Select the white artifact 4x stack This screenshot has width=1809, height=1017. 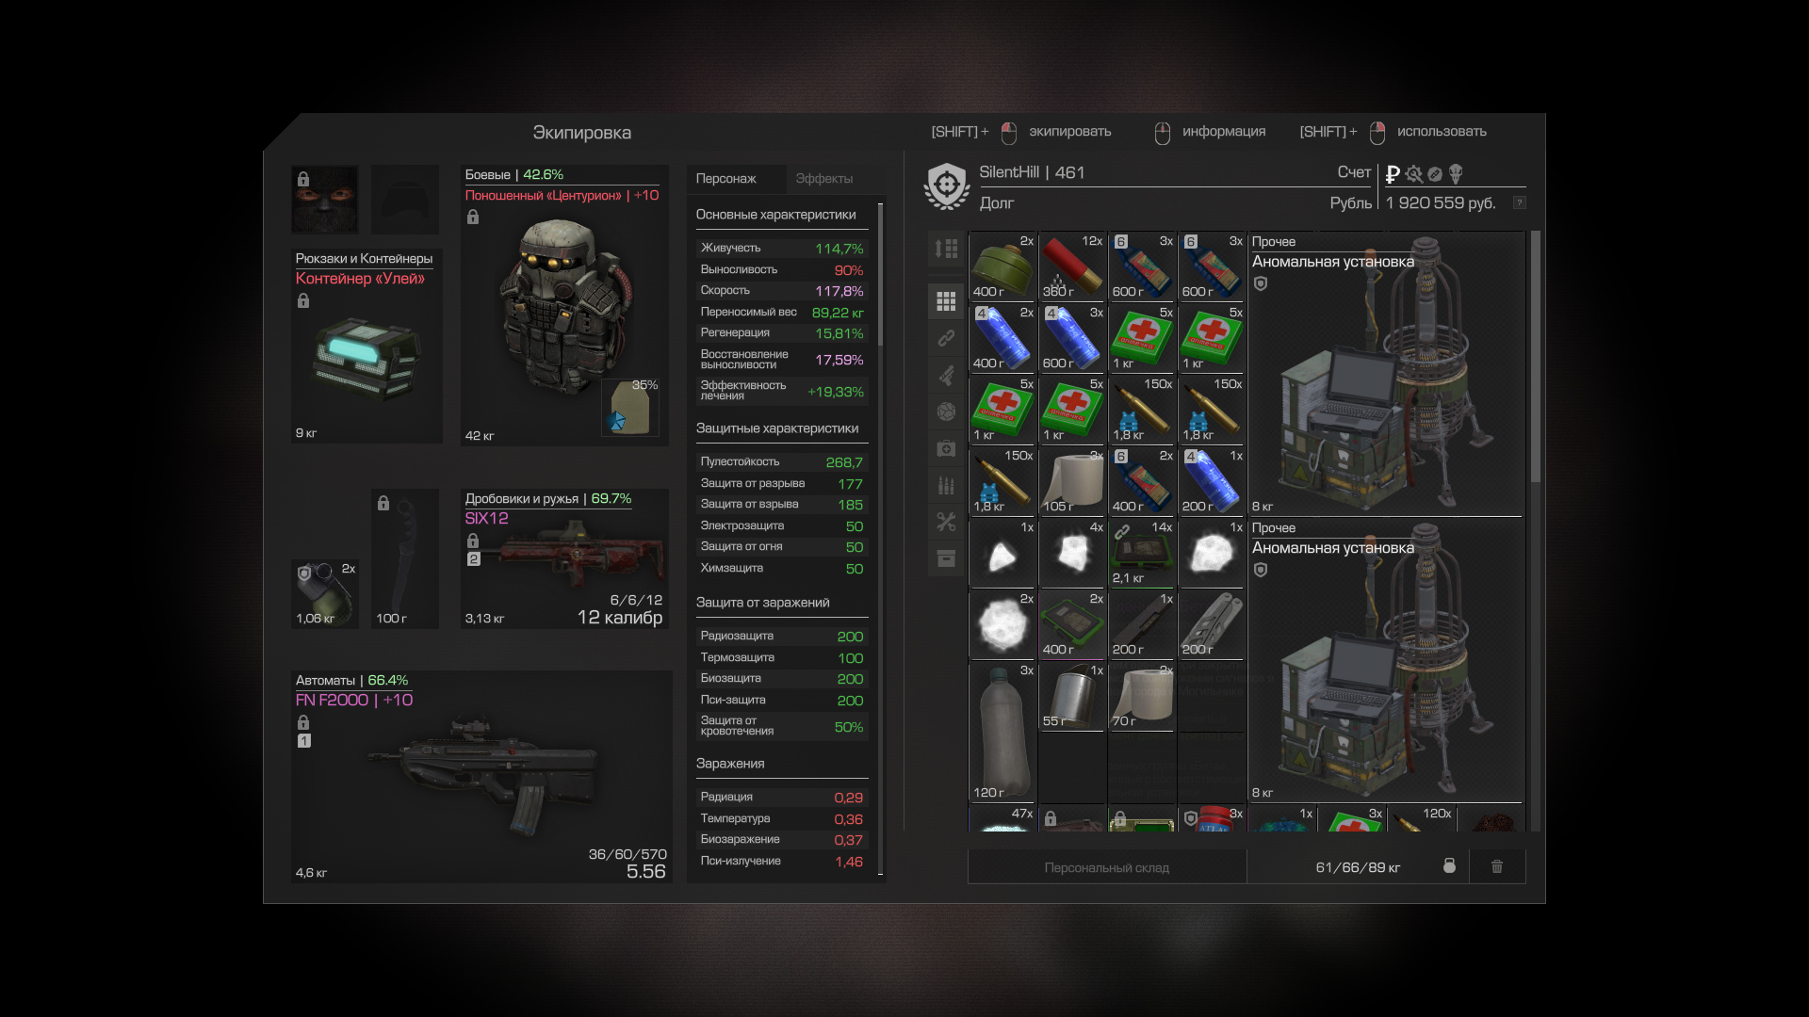pos(1072,553)
